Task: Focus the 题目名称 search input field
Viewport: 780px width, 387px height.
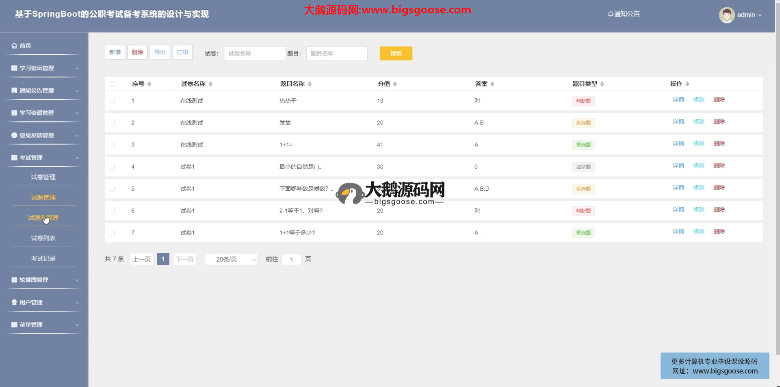Action: point(337,54)
